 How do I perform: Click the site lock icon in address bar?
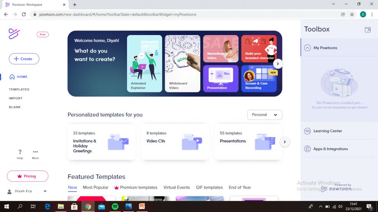pyautogui.click(x=35, y=14)
